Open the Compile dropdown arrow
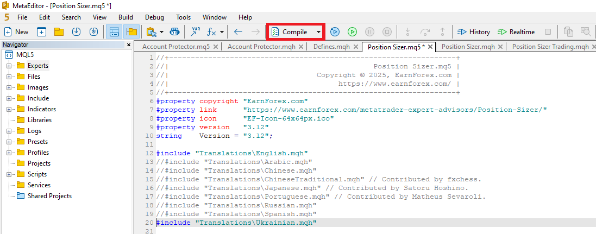 (318, 32)
